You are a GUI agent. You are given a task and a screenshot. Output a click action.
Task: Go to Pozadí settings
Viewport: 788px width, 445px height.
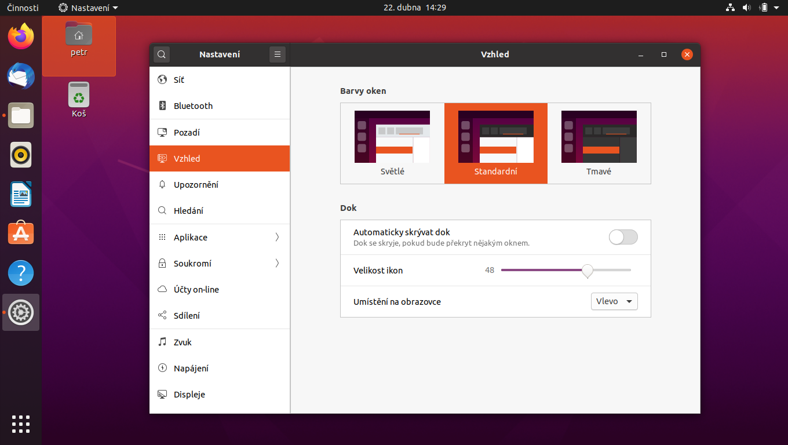tap(220, 133)
